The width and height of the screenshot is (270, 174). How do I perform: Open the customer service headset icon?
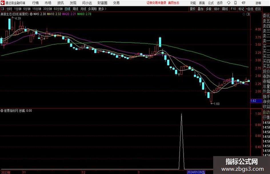pos(229,3)
